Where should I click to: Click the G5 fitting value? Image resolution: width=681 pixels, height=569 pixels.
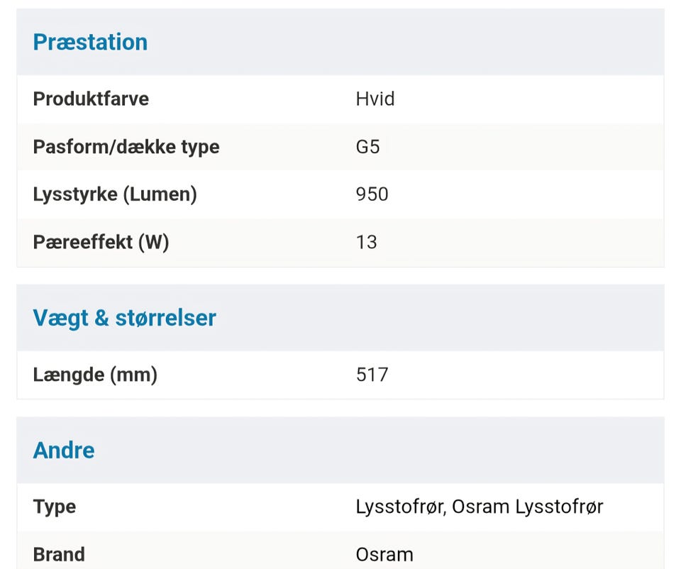tap(368, 147)
